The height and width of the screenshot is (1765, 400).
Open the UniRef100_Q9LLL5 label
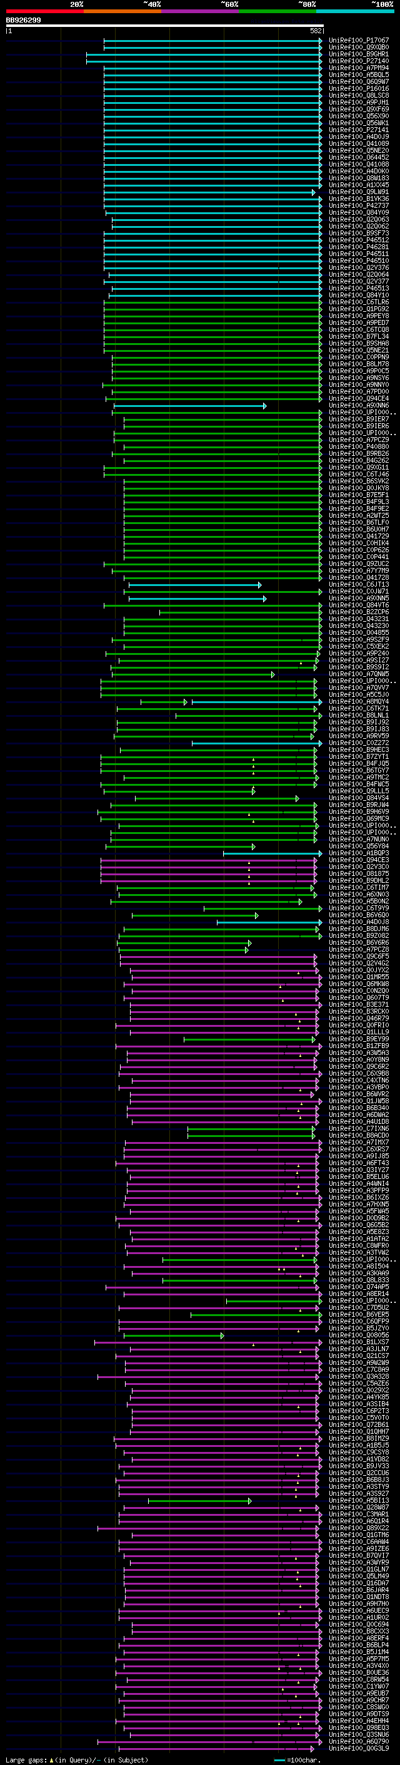coord(359,791)
